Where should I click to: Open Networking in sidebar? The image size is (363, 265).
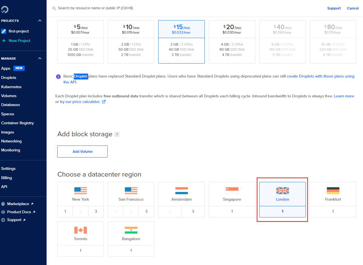pyautogui.click(x=12, y=141)
